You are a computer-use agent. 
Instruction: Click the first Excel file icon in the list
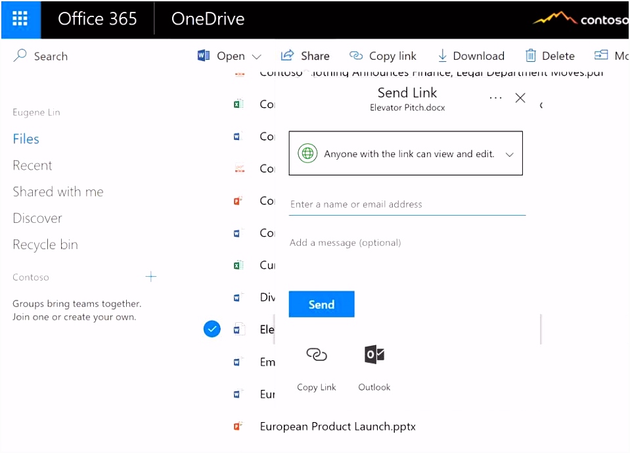point(238,104)
